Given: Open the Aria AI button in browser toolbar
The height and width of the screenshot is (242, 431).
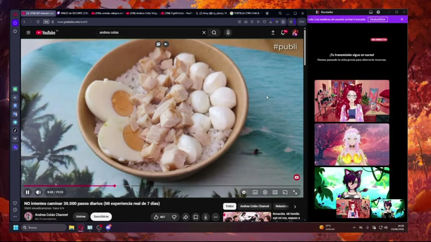Looking at the screenshot, I should coord(301,22).
